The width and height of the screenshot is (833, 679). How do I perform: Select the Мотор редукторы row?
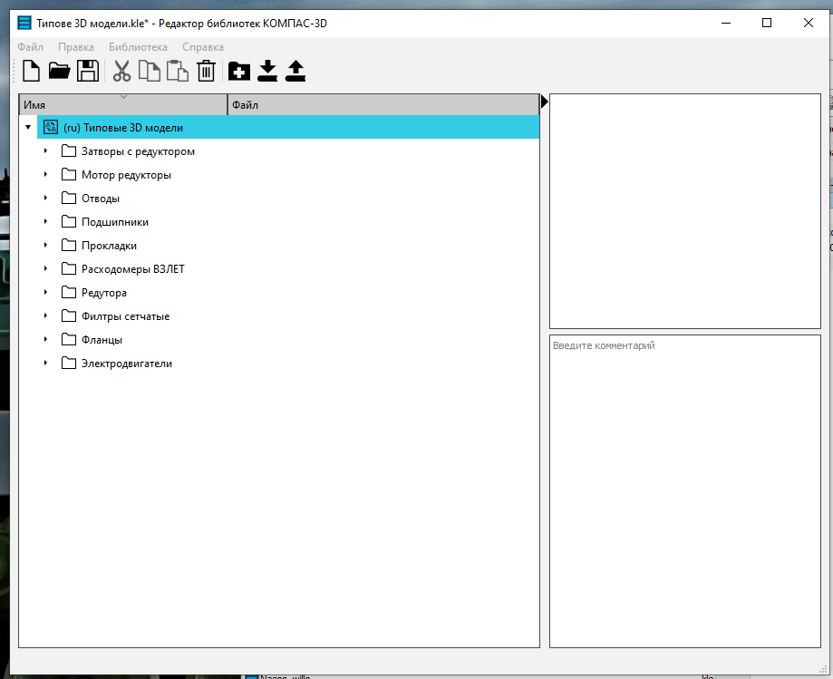point(279,174)
